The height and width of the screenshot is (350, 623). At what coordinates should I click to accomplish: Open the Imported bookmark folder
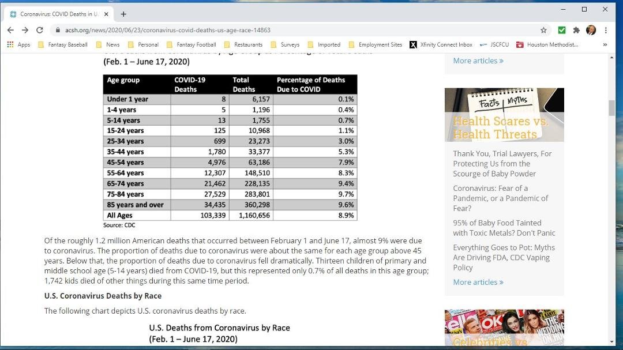click(x=324, y=44)
